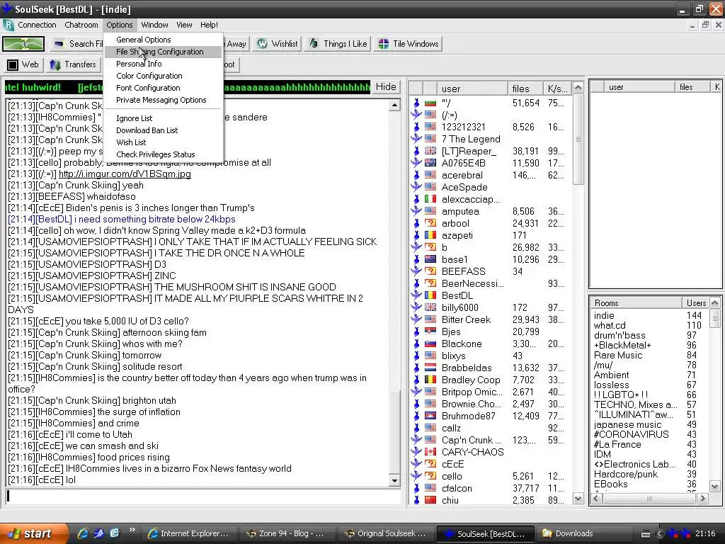
Task: Click the Transfers arrows icon
Action: 55,64
